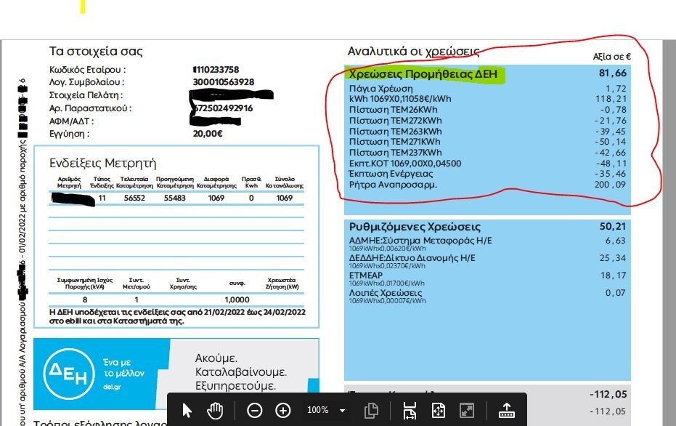Click the "Πάγια Χρέωση" line
Image resolution: width=676 pixels, height=426 pixels.
point(380,89)
